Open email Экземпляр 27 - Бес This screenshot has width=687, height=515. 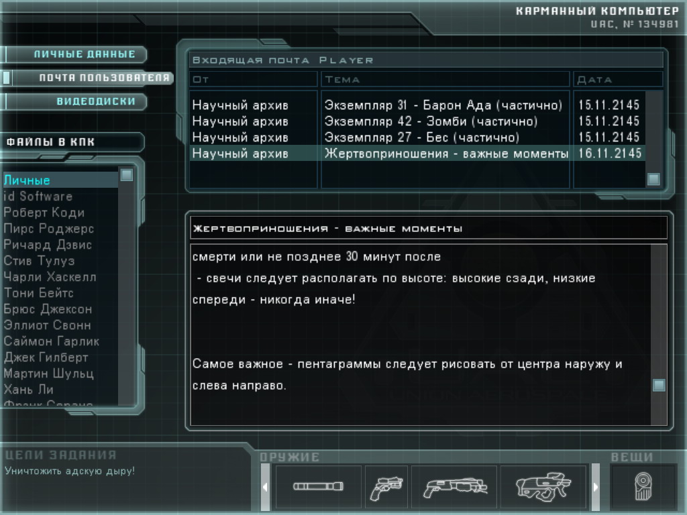click(417, 137)
